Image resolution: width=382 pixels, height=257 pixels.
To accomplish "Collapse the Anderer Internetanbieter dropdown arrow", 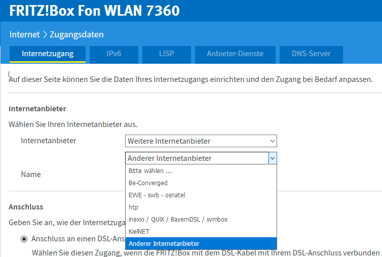I will tap(273, 158).
